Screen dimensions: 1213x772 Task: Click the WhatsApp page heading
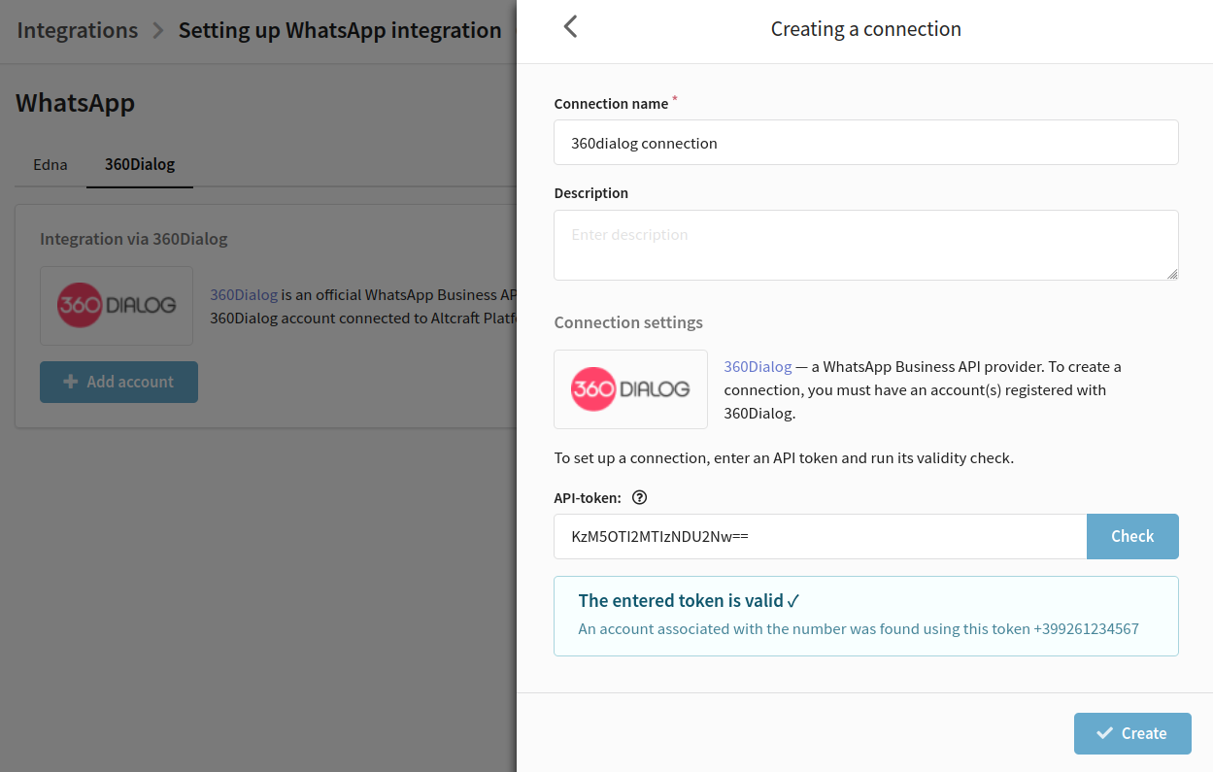click(75, 103)
